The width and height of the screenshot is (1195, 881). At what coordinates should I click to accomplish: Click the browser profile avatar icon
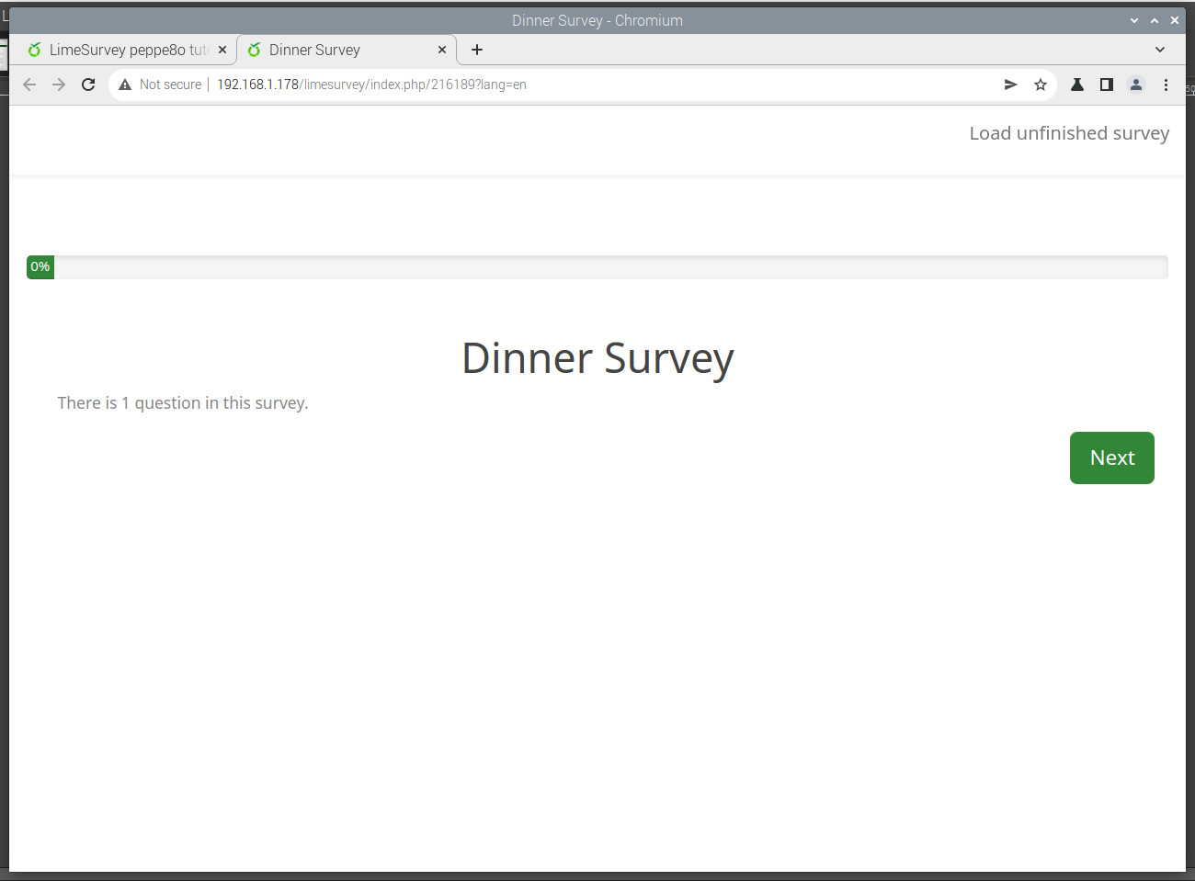point(1135,84)
